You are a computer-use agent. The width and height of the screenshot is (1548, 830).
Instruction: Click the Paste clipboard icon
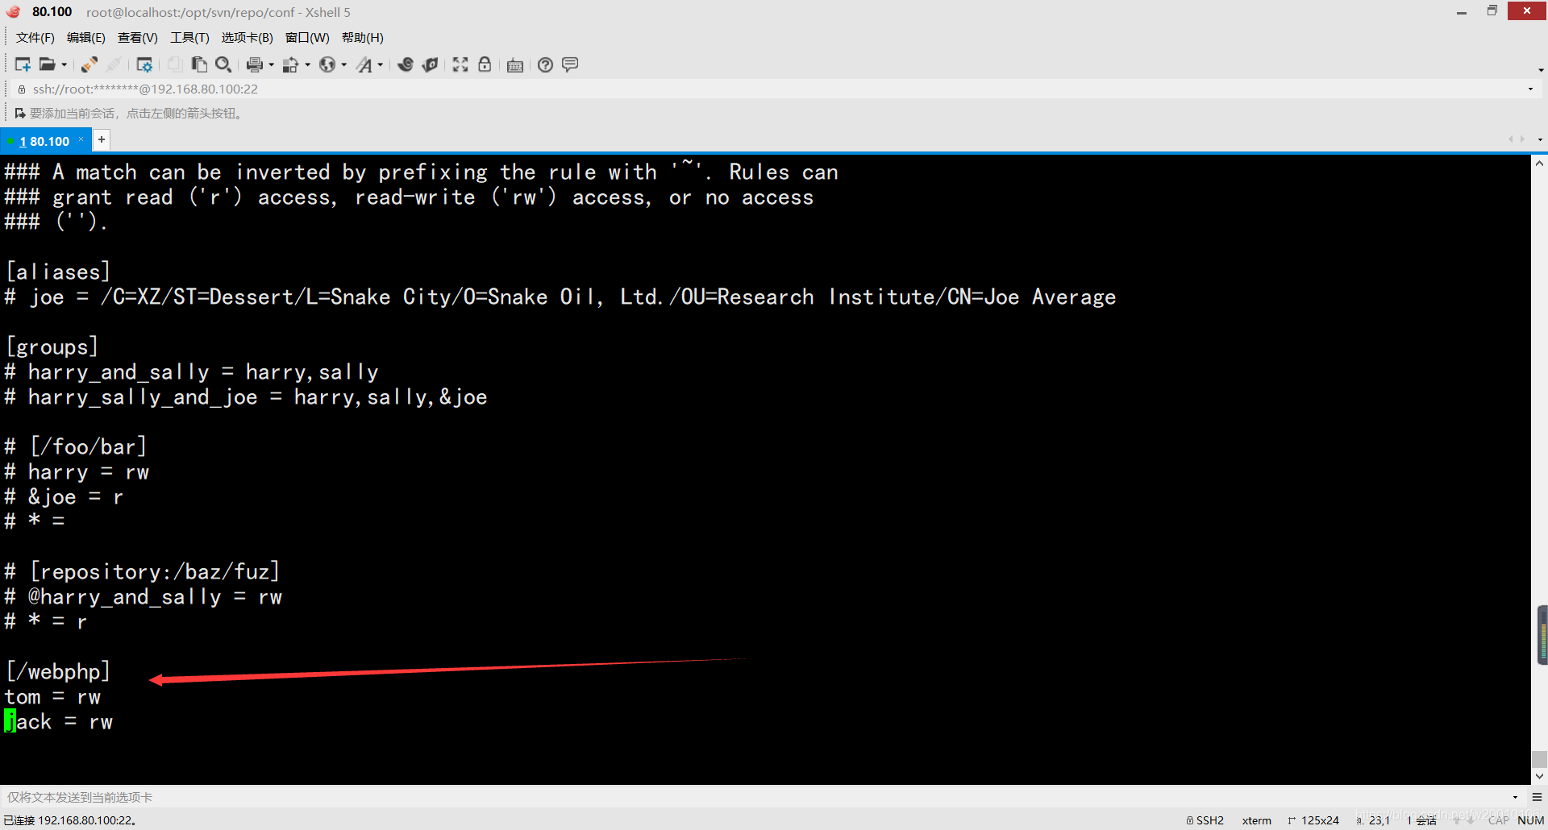[x=199, y=64]
